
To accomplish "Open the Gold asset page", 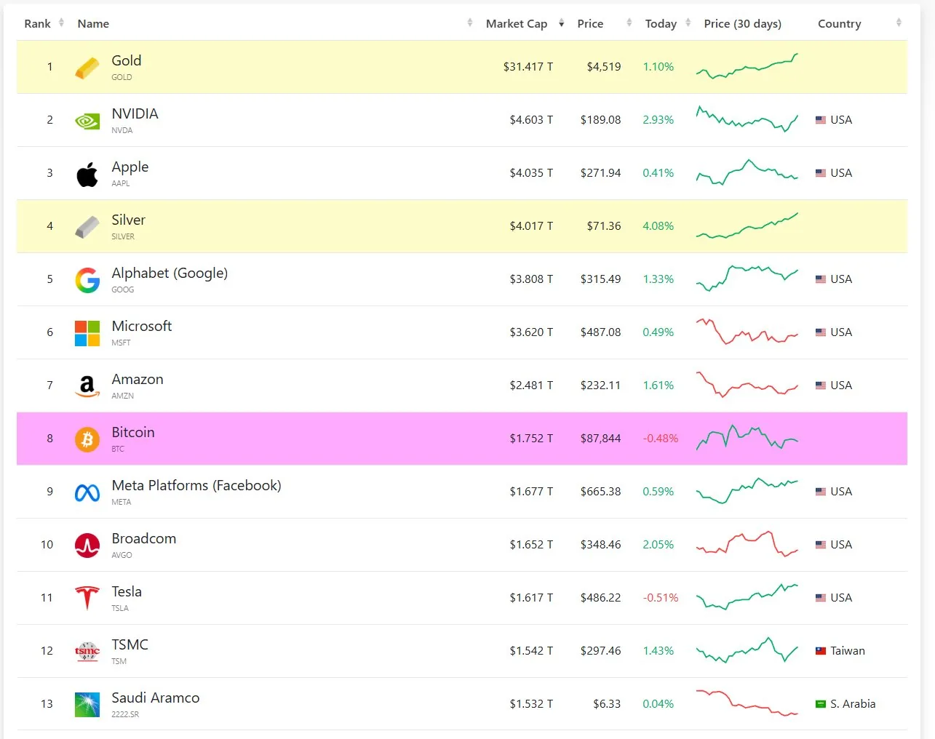I will pyautogui.click(x=127, y=61).
